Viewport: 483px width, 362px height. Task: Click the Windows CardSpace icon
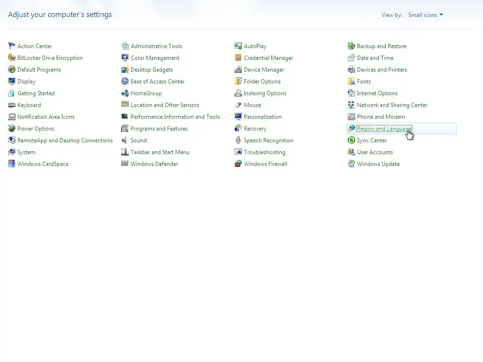click(x=12, y=164)
